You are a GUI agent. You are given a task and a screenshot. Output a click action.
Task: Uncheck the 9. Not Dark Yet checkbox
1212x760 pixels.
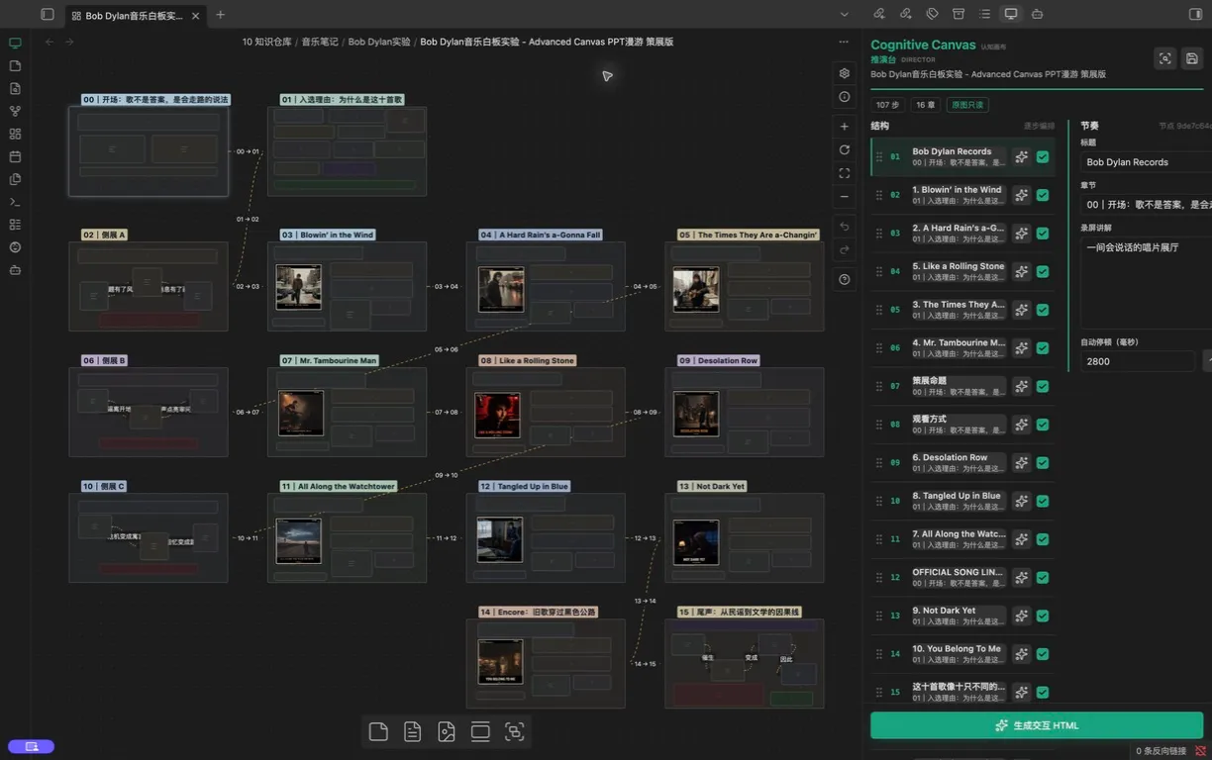coord(1043,616)
